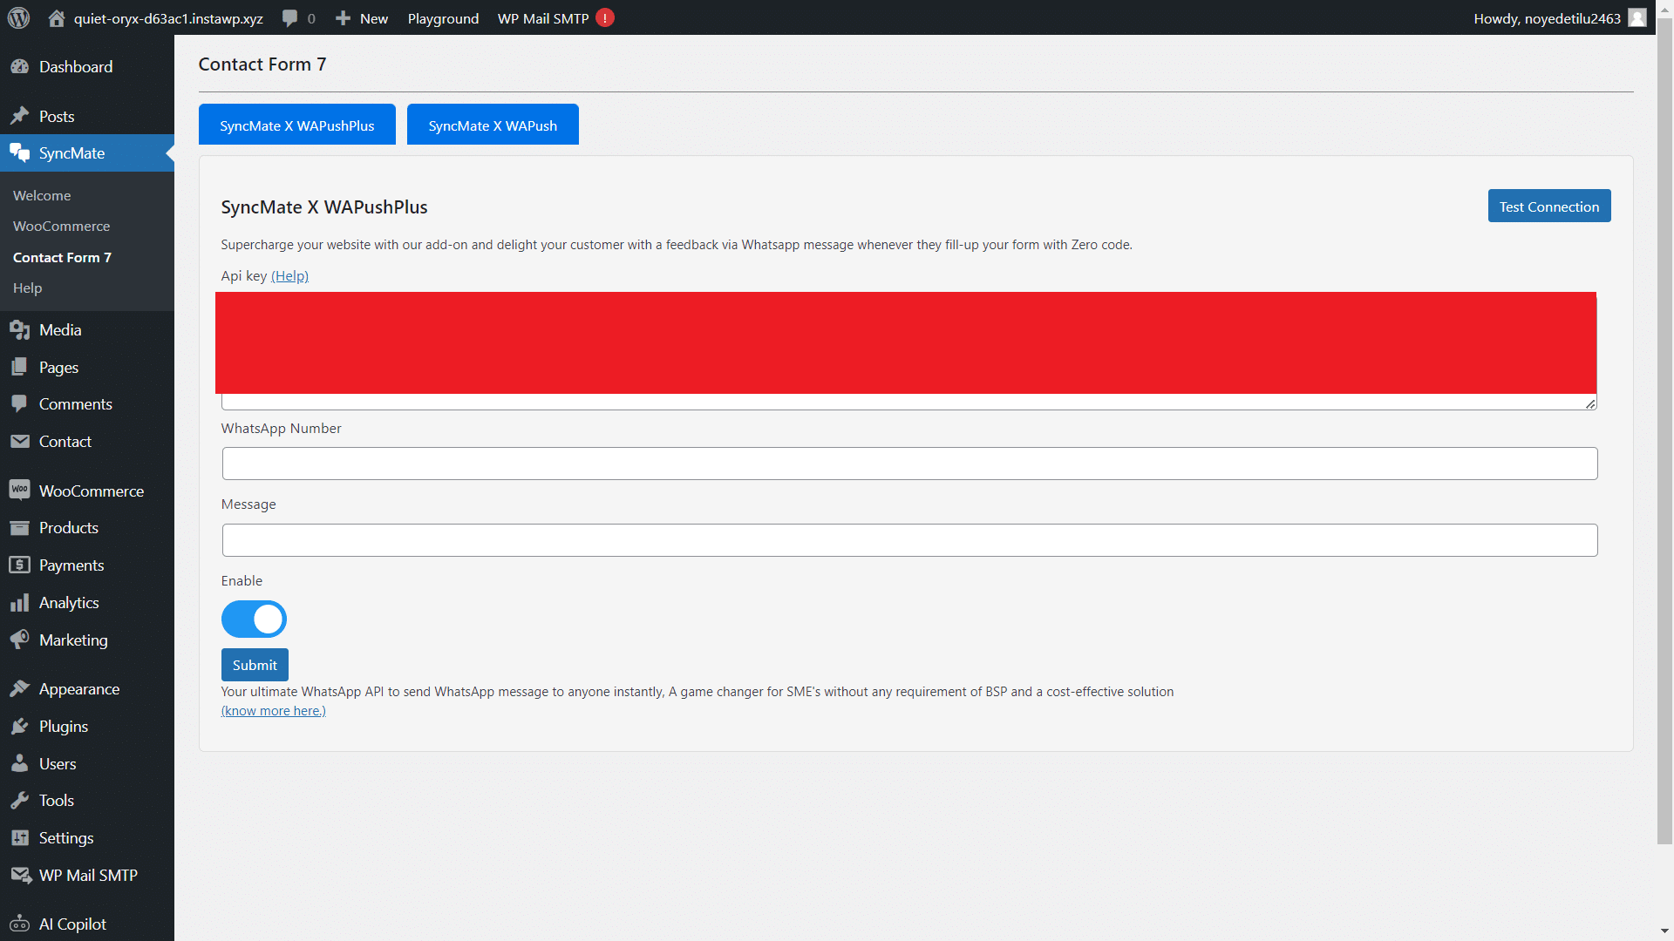Open the Plugins menu
Viewport: 1674px width, 941px height.
[63, 727]
